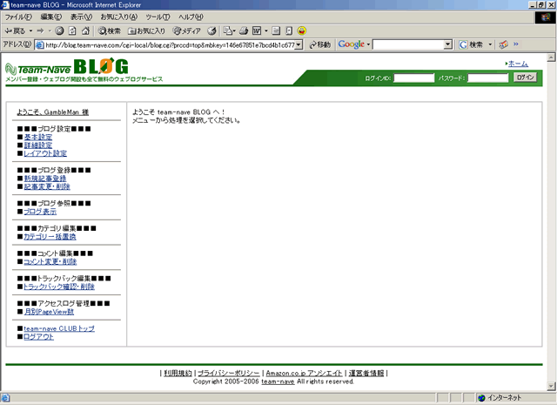Click the browser Back arrow icon
The image size is (557, 405).
click(x=10, y=30)
